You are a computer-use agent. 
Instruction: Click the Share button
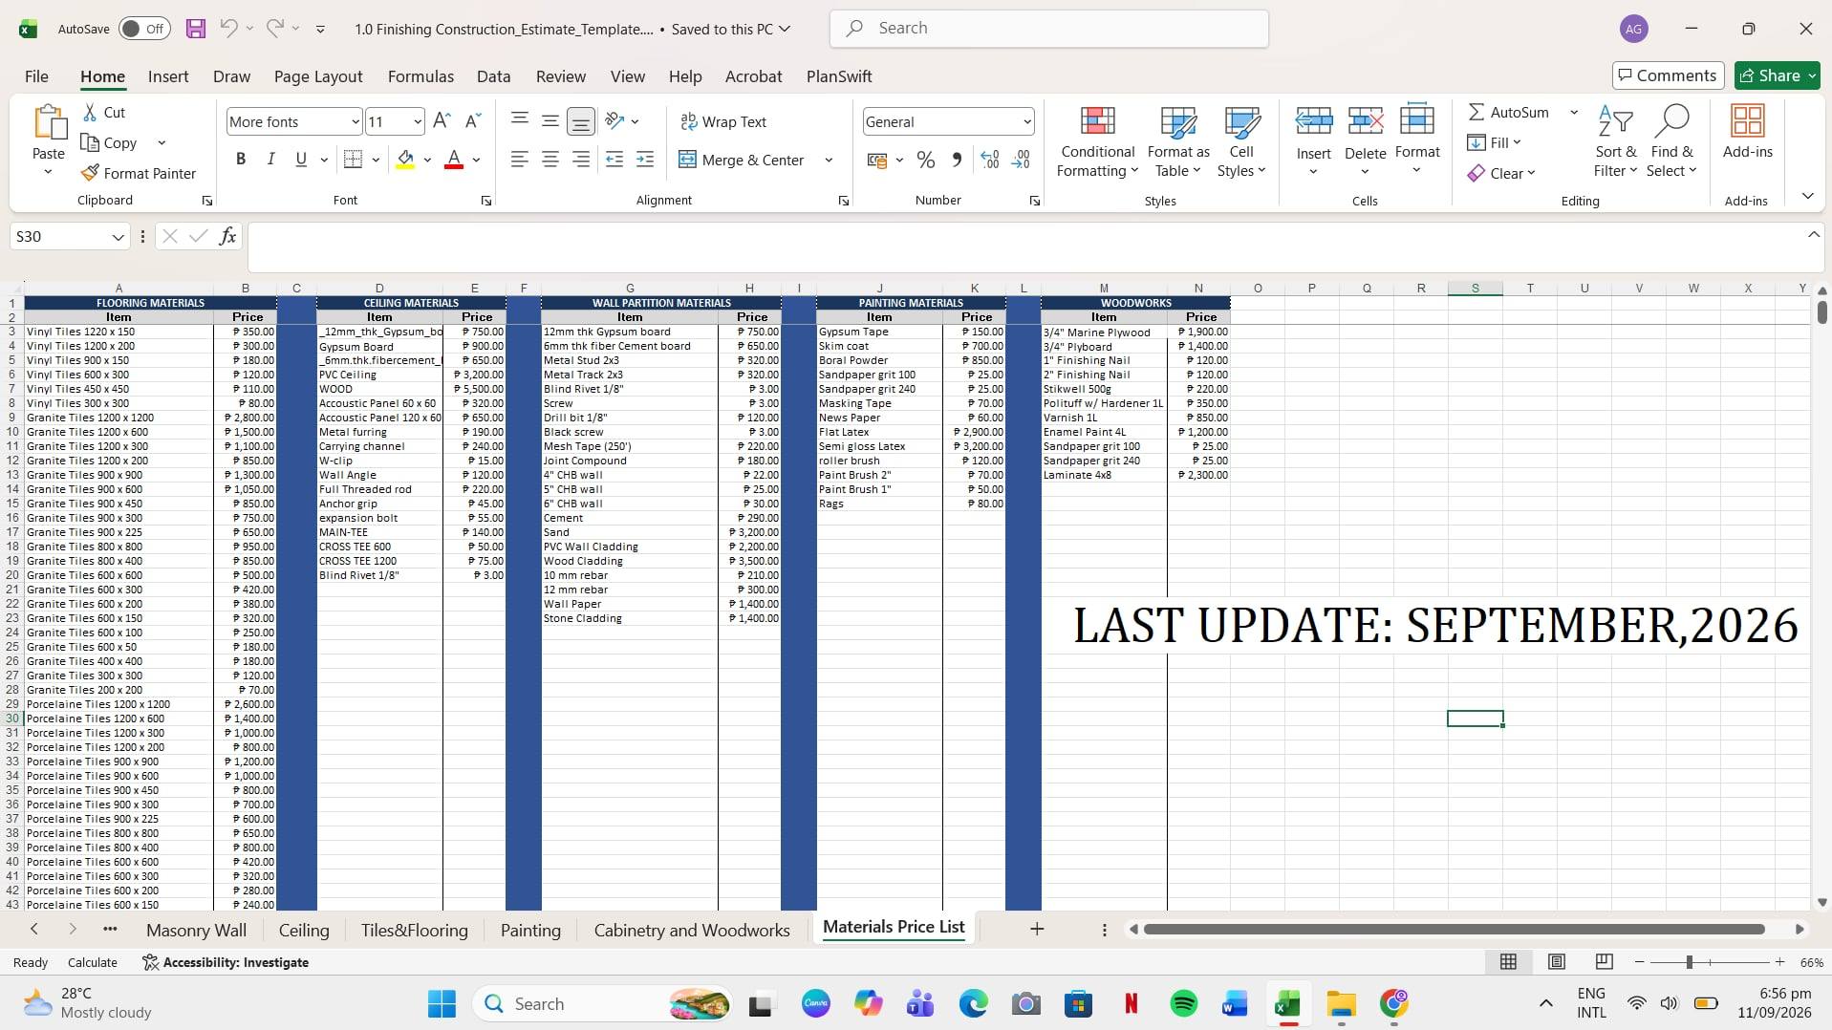pyautogui.click(x=1777, y=75)
